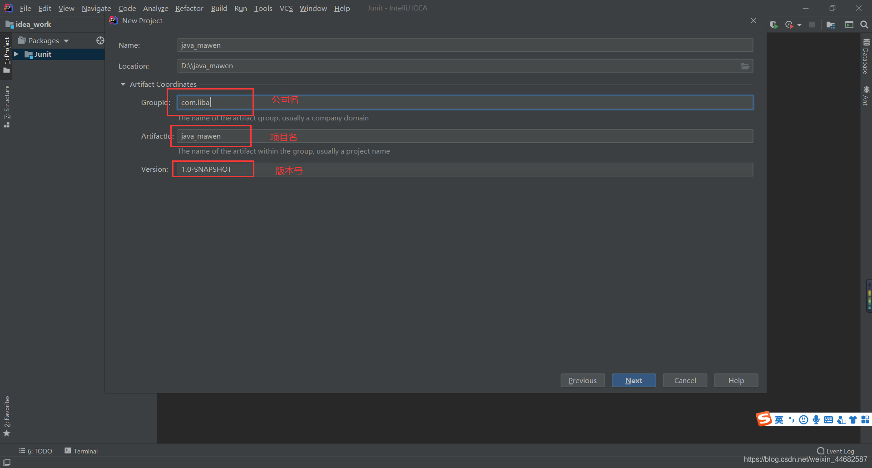Select the Junit project item
872x468 pixels.
(43, 54)
